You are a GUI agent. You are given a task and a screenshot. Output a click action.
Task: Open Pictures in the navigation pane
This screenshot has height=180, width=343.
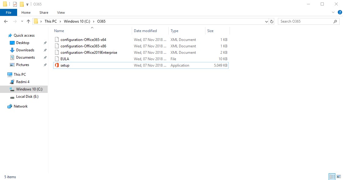click(23, 65)
